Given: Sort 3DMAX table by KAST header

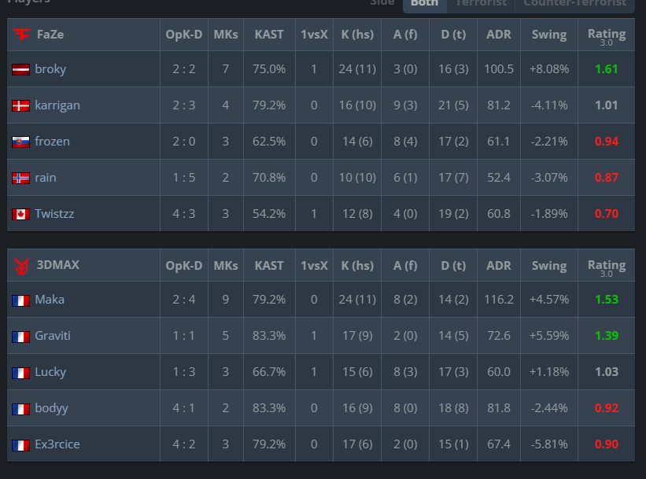Looking at the screenshot, I should 269,266.
